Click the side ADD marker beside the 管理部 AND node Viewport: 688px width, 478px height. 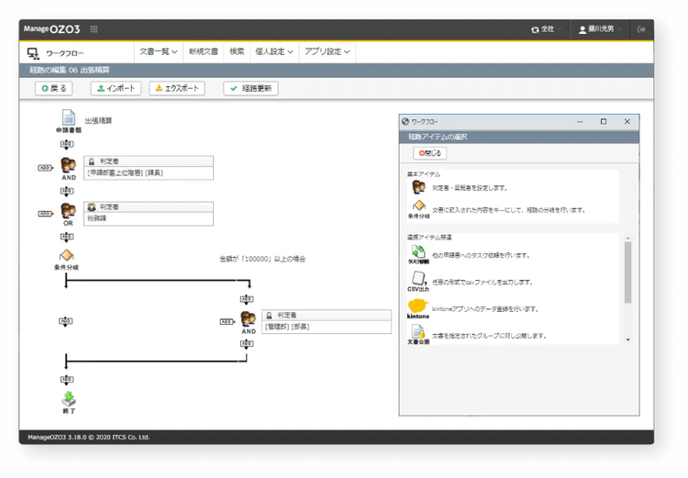[x=227, y=322]
